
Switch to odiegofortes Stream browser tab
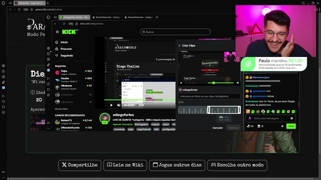tap(74, 17)
